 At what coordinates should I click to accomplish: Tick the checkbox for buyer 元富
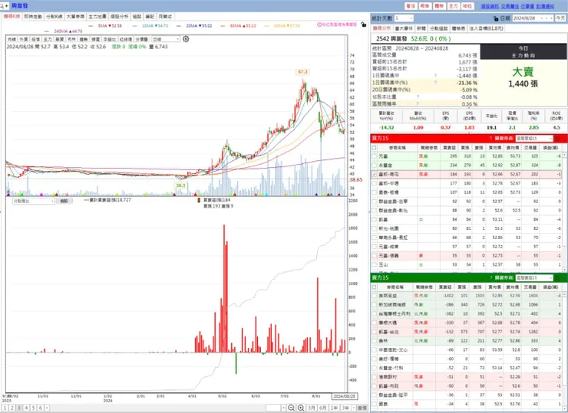point(375,156)
